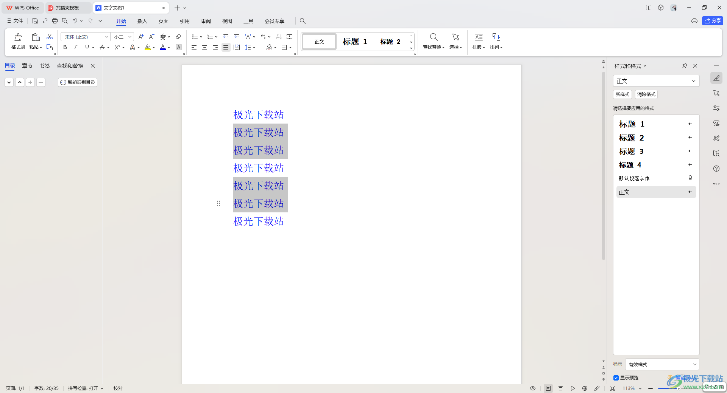Click the selection arrow icon in right sidebar
The width and height of the screenshot is (727, 393).
tap(716, 93)
